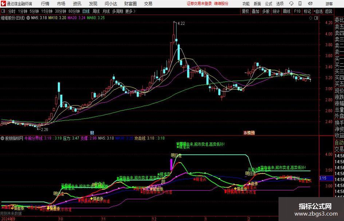Click the MA20: 3.24 label
This screenshot has height=221, width=344.
76,18
